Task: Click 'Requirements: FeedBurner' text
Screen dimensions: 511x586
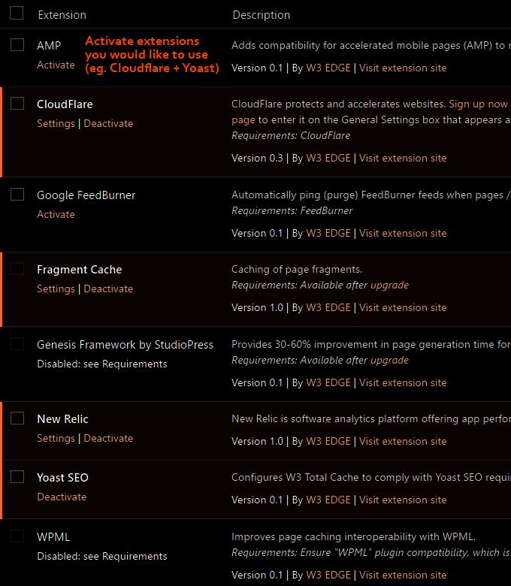Action: (292, 211)
